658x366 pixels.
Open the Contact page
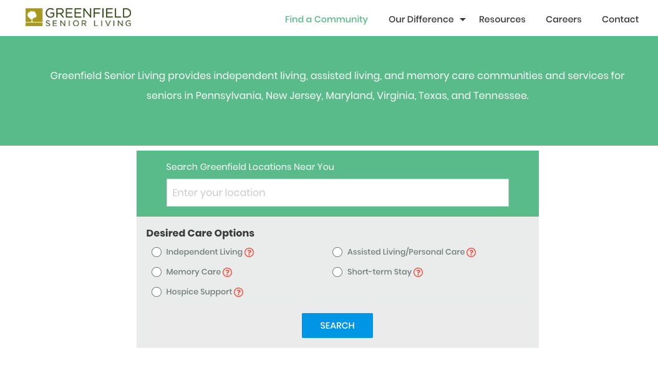coord(620,19)
